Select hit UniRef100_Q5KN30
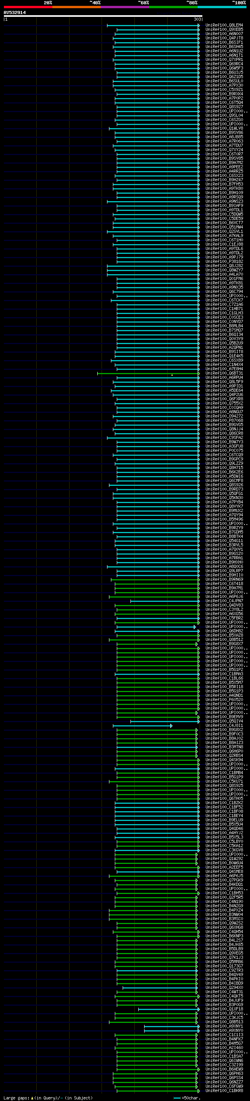250x1101 pixels. (224, 498)
